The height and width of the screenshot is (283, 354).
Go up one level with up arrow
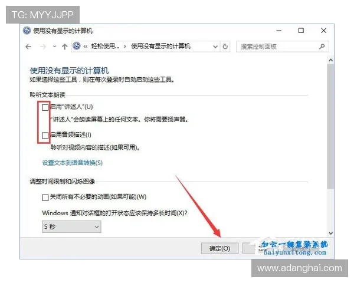[65, 47]
